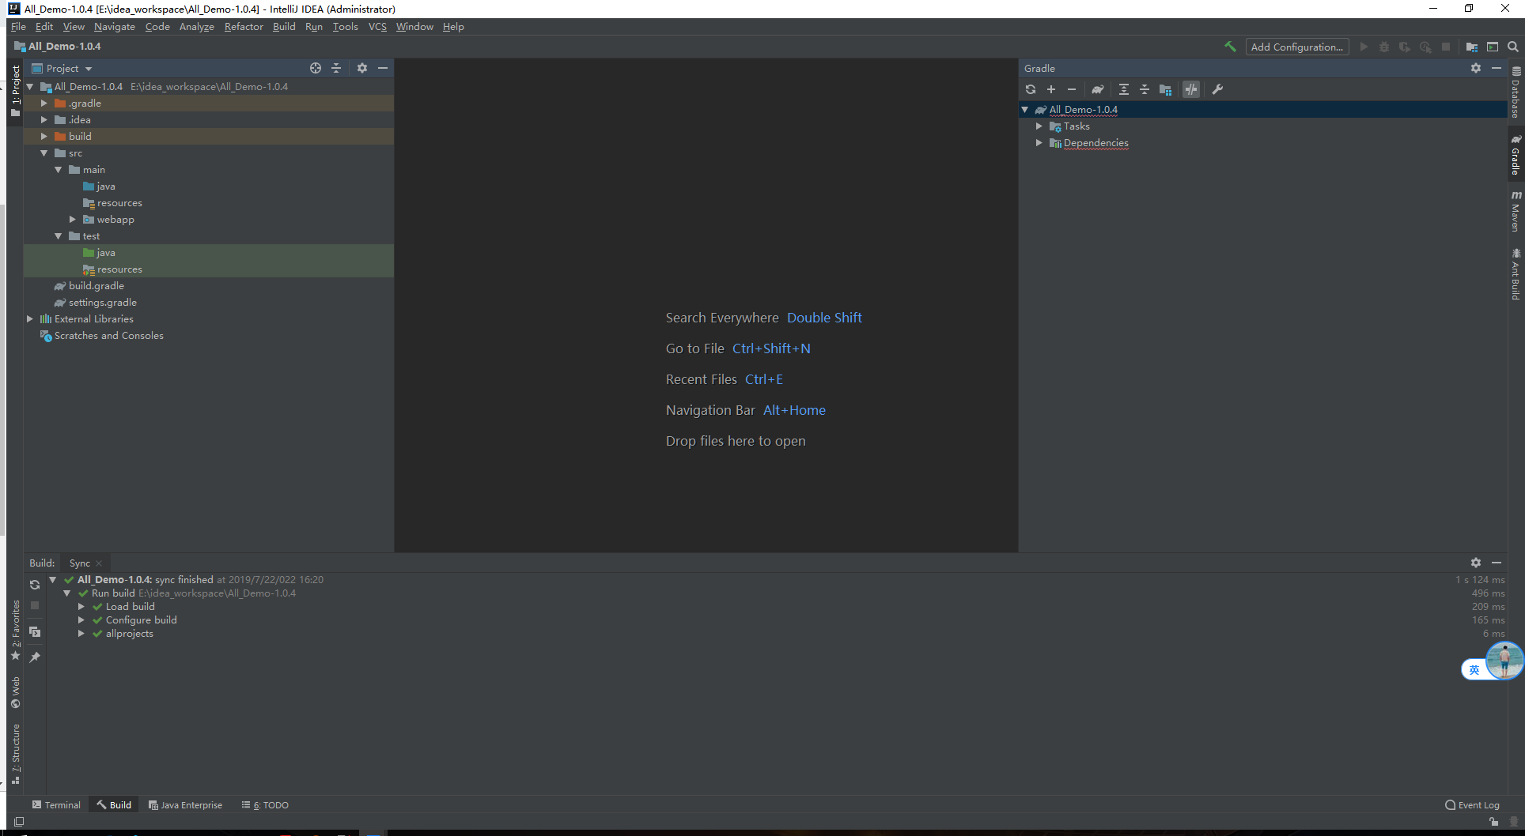The image size is (1525, 836).
Task: Toggle Gradle group modules button
Action: 1166,89
